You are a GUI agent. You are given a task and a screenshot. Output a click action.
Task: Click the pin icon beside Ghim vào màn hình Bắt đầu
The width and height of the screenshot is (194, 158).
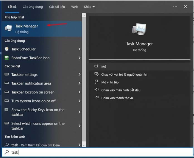tap(96, 90)
